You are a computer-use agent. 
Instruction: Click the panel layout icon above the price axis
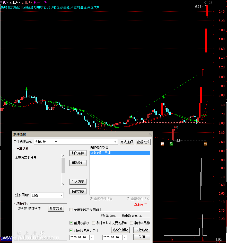(x=210, y=2)
